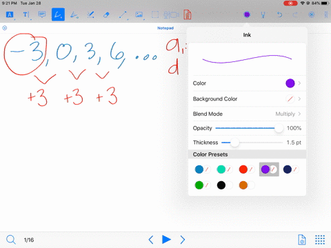Open the search magnifier
This screenshot has height=248, width=331.
pos(11,240)
